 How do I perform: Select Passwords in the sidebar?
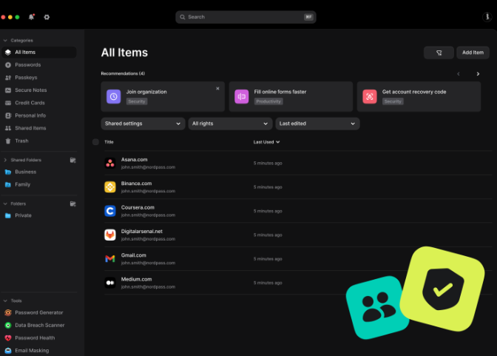[x=28, y=65]
